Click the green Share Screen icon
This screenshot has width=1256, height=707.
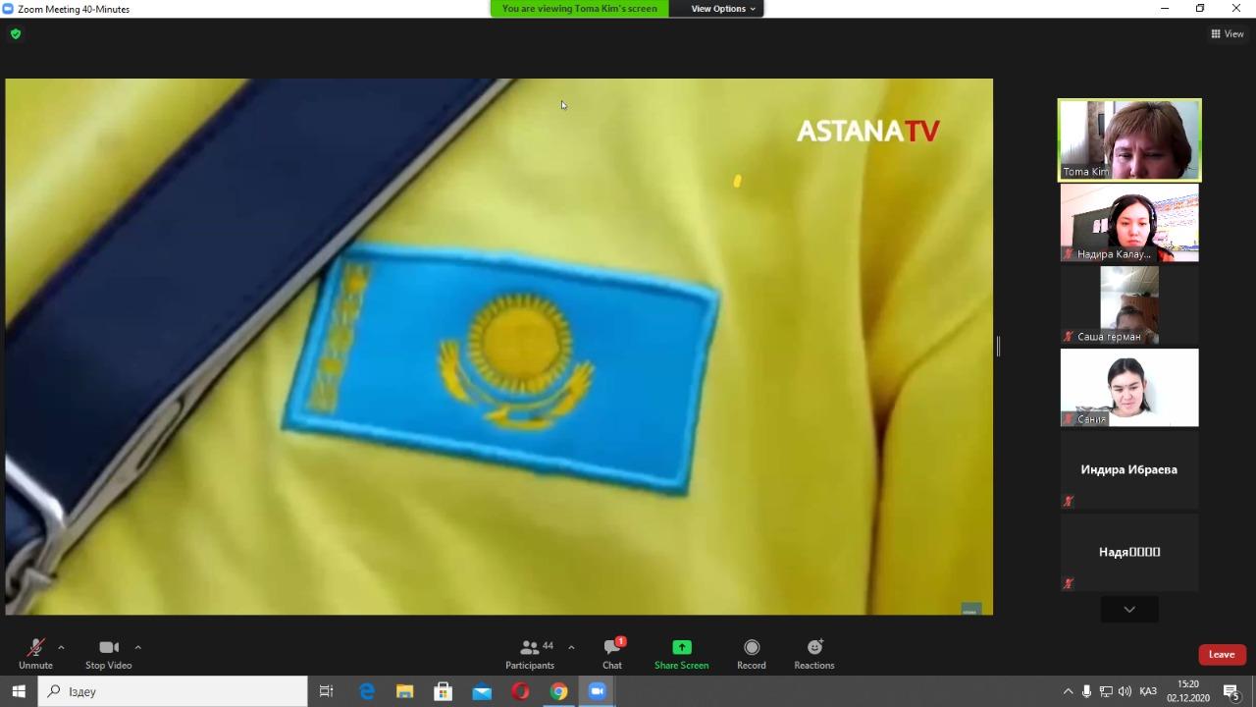click(681, 648)
